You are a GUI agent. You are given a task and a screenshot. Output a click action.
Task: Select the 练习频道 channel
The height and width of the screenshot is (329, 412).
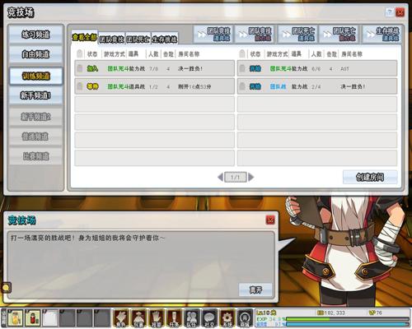click(35, 35)
